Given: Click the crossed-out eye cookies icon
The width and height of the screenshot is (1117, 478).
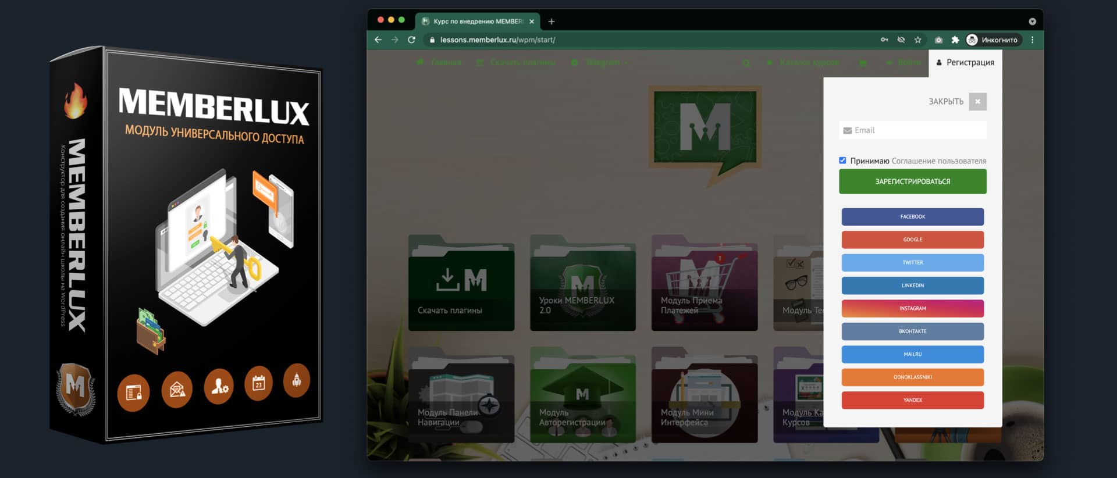Looking at the screenshot, I should pos(901,40).
